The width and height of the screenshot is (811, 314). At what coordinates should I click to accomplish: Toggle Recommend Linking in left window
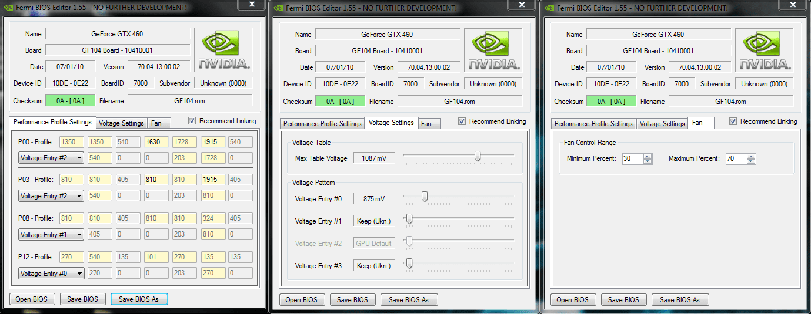coord(192,121)
